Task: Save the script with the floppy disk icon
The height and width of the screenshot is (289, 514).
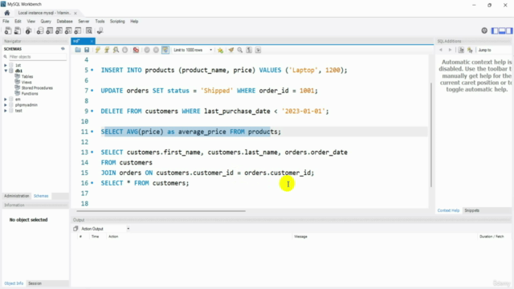Action: [x=87, y=50]
